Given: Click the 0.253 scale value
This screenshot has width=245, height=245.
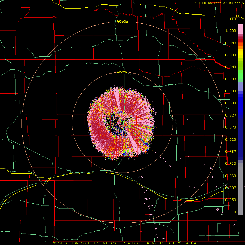Looking at the screenshot, I should [231, 200].
